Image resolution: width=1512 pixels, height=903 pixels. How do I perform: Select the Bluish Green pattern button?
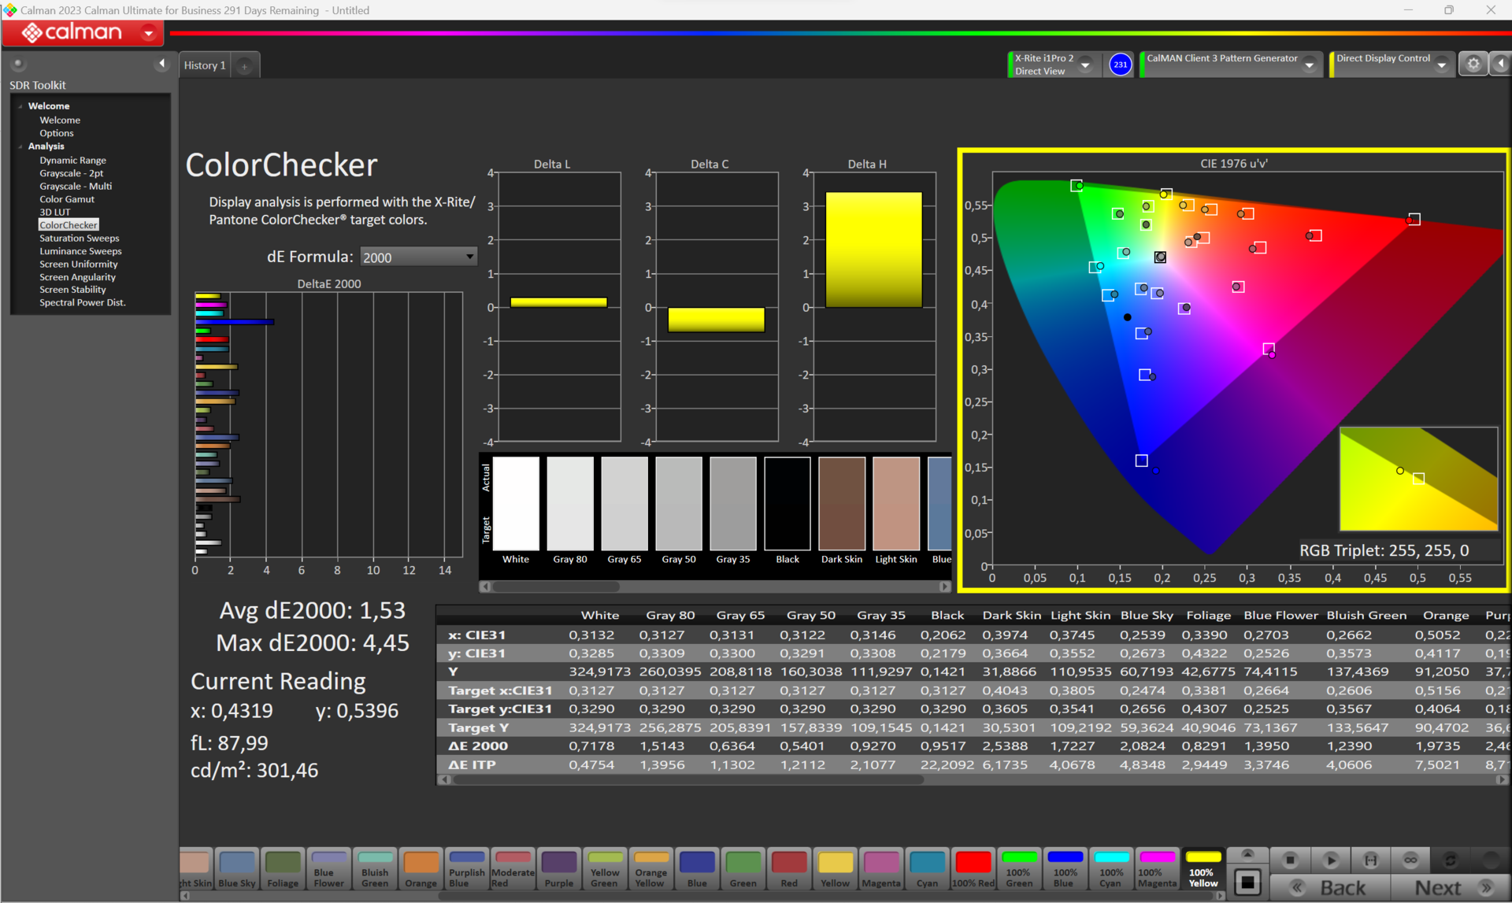375,869
